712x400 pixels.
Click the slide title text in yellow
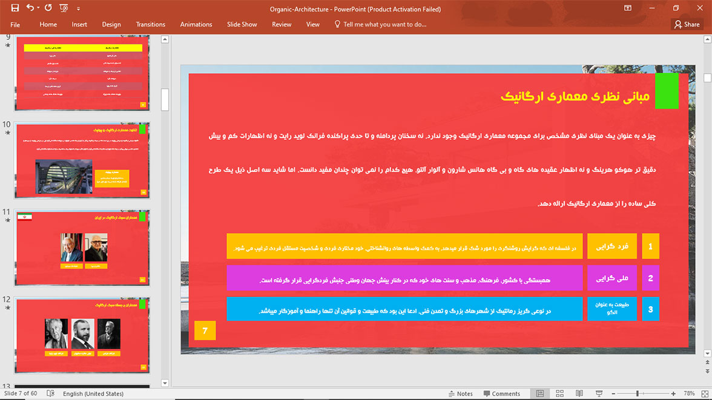click(575, 96)
